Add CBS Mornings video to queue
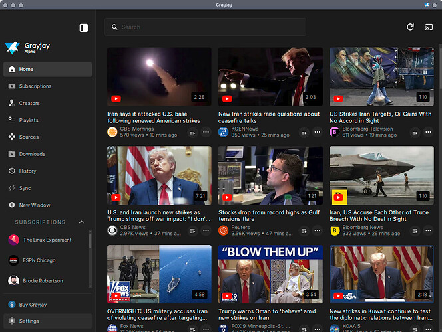442x332 pixels. pos(192,132)
